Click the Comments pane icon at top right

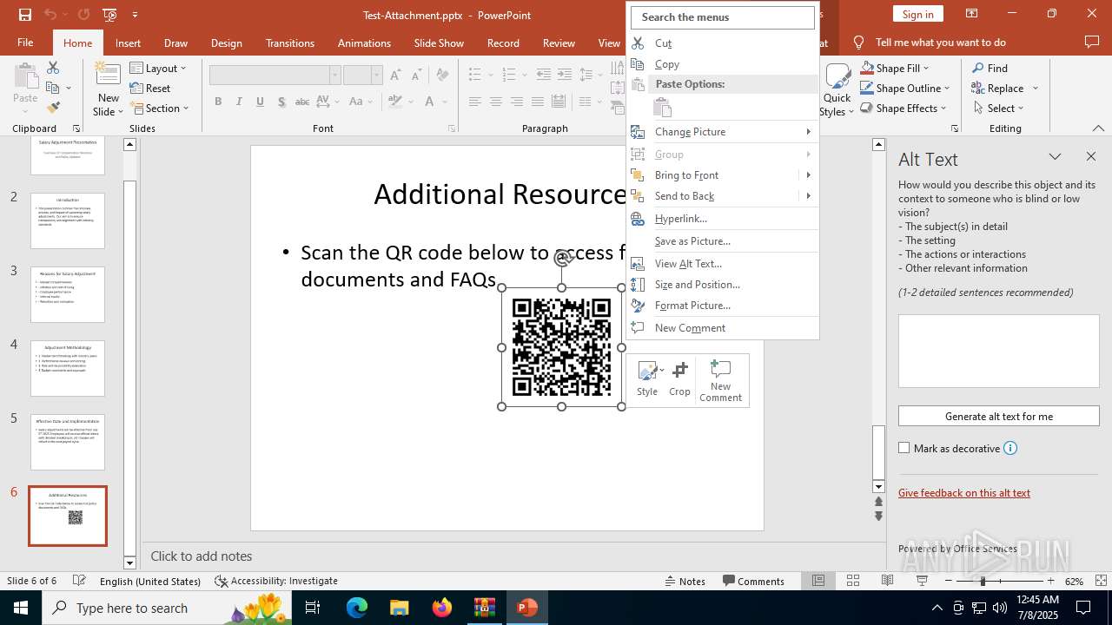[1092, 43]
